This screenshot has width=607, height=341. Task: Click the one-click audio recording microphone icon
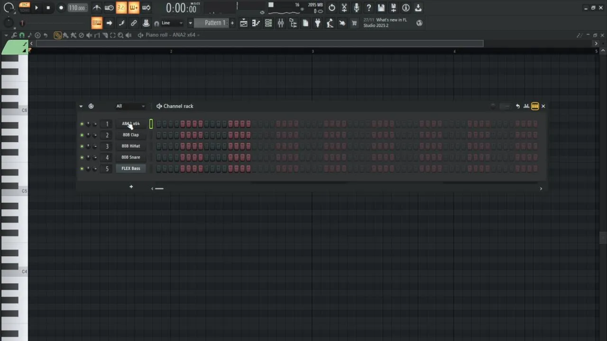[x=357, y=8]
